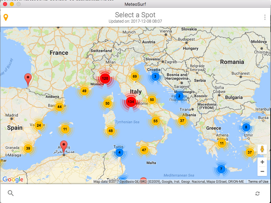Open the blue 8 cluster near Izmir
Viewport: 271px width, 203px height.
tap(246, 127)
